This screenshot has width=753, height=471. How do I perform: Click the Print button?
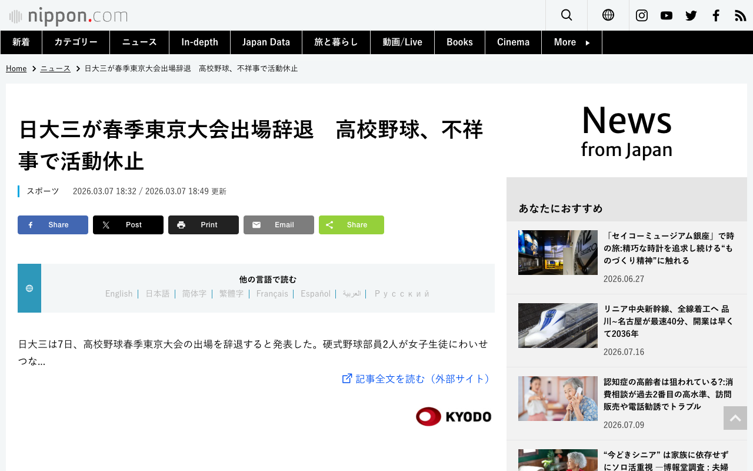pos(204,225)
